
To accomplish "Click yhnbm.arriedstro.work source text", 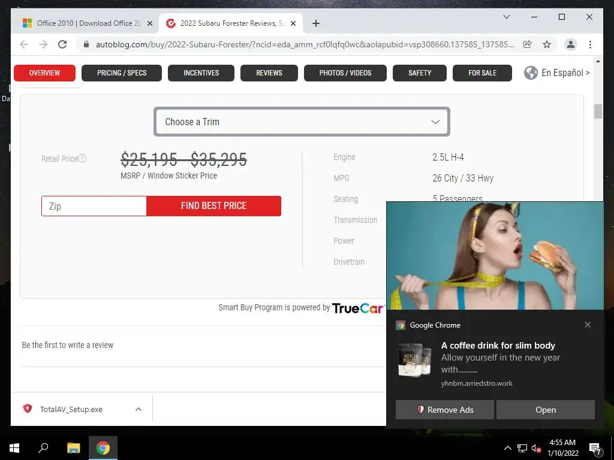I will coord(477,383).
